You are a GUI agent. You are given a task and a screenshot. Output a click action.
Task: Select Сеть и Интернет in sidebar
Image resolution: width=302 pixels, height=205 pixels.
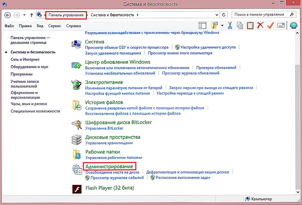click(x=25, y=59)
